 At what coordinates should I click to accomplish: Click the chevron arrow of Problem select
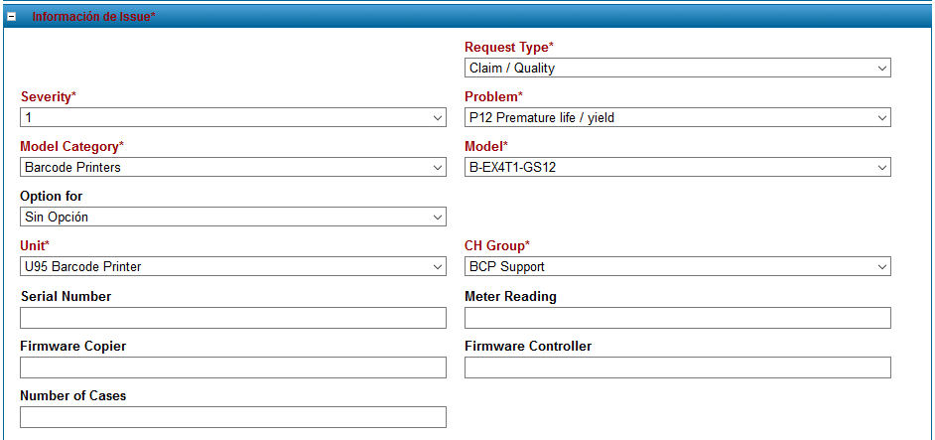[x=881, y=118]
